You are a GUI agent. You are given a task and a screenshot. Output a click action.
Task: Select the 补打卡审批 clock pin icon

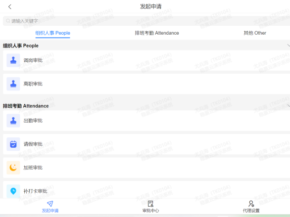click(x=13, y=191)
